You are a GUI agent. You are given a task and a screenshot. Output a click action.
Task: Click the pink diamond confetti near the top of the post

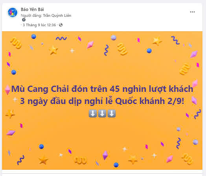(90, 45)
